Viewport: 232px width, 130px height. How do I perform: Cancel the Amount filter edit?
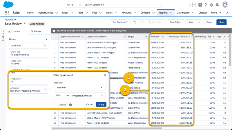coord(90,104)
